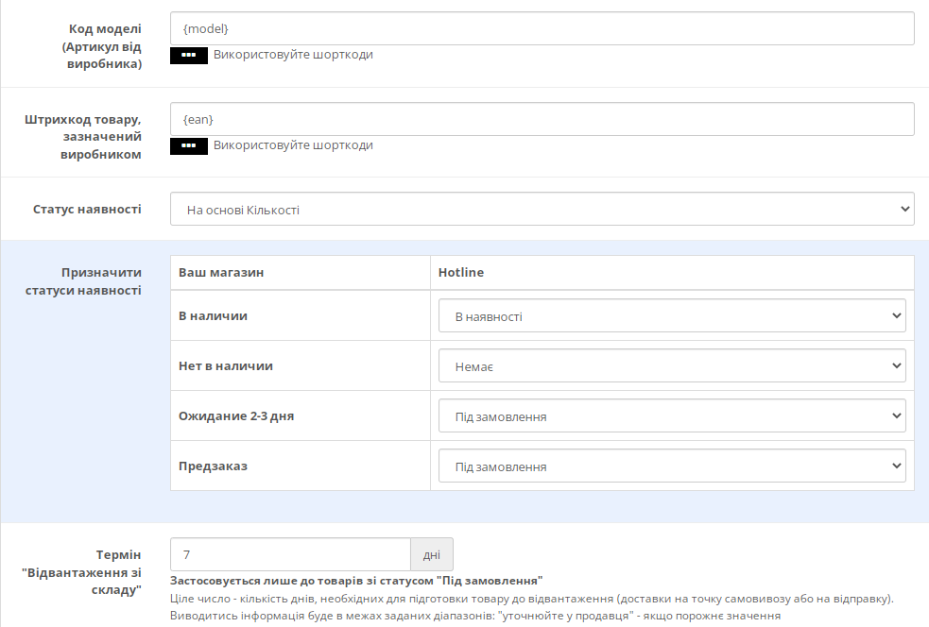The width and height of the screenshot is (929, 627).
Task: Click Використовуйте шорткоди hint below model field
Action: tap(293, 55)
